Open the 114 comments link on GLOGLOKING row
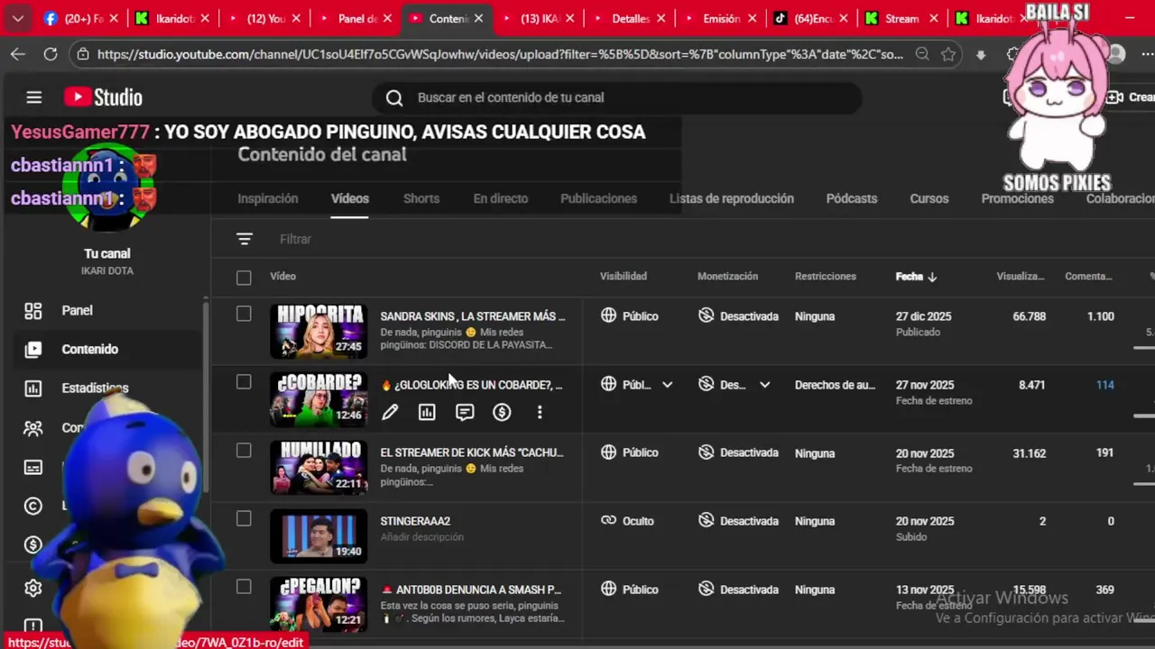This screenshot has width=1155, height=649. pyautogui.click(x=1104, y=385)
